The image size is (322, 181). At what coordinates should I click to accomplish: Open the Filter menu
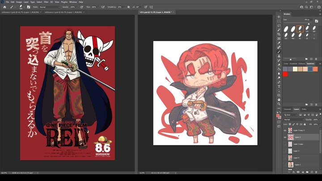point(46,2)
